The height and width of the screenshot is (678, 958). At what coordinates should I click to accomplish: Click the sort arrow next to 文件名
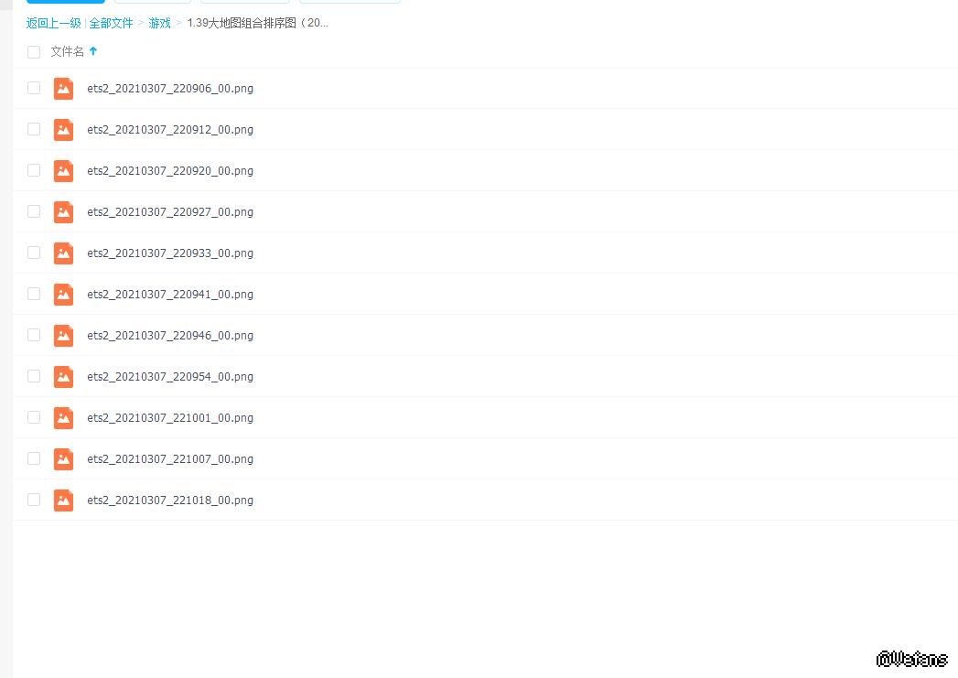point(93,51)
